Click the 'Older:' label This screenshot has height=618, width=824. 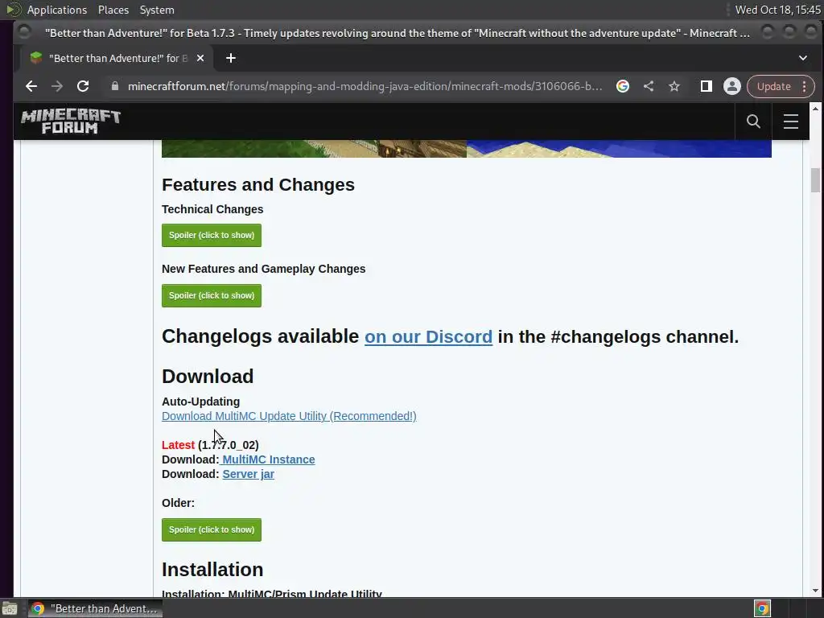(x=178, y=503)
